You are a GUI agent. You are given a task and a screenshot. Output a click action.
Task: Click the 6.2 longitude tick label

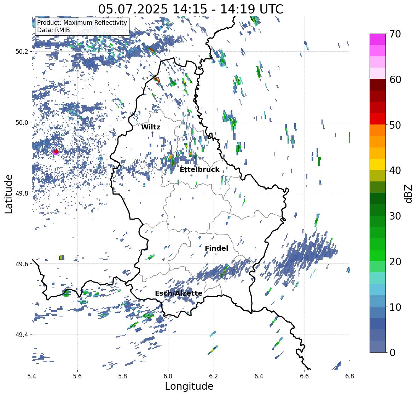click(214, 376)
